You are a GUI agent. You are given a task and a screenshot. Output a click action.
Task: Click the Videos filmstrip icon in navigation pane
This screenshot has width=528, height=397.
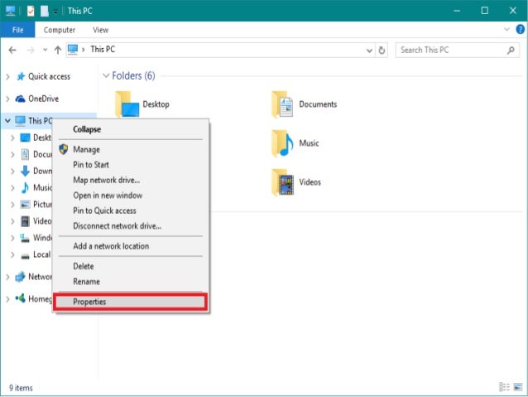[26, 221]
